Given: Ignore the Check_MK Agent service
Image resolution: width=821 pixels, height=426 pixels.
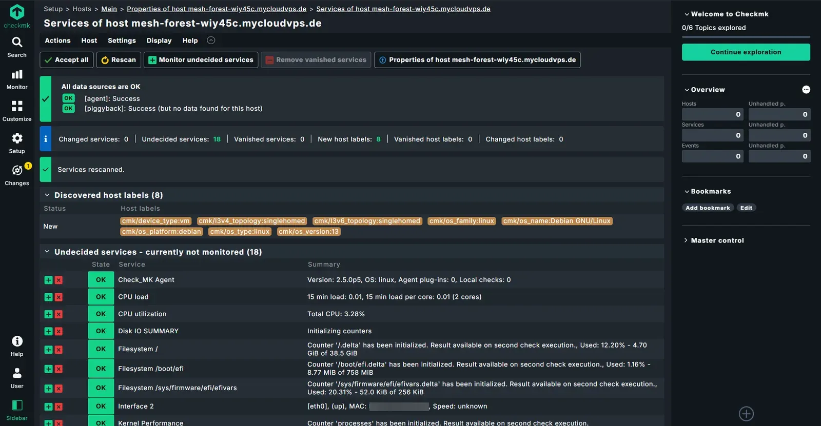Looking at the screenshot, I should click(58, 280).
